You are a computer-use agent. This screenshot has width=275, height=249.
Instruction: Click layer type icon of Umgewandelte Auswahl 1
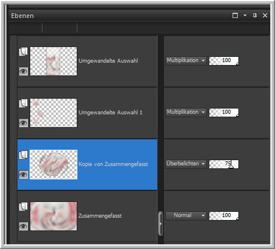(x=23, y=103)
